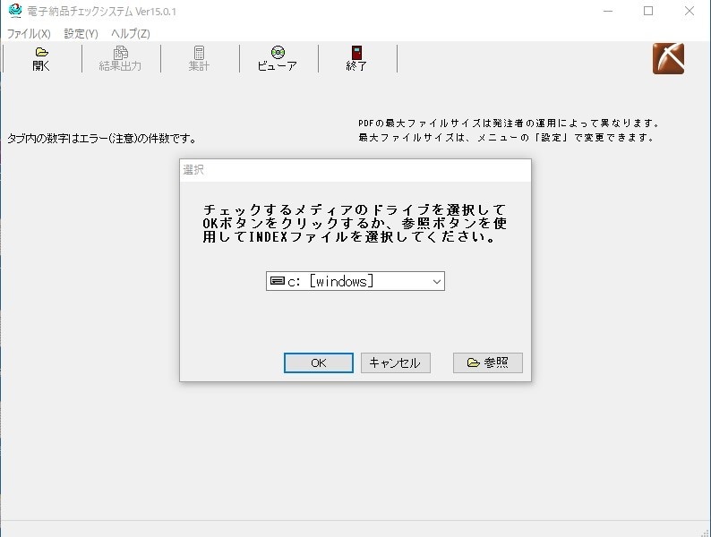Click the drive dropdown arrow chevron
The height and width of the screenshot is (537, 711).
(x=437, y=281)
